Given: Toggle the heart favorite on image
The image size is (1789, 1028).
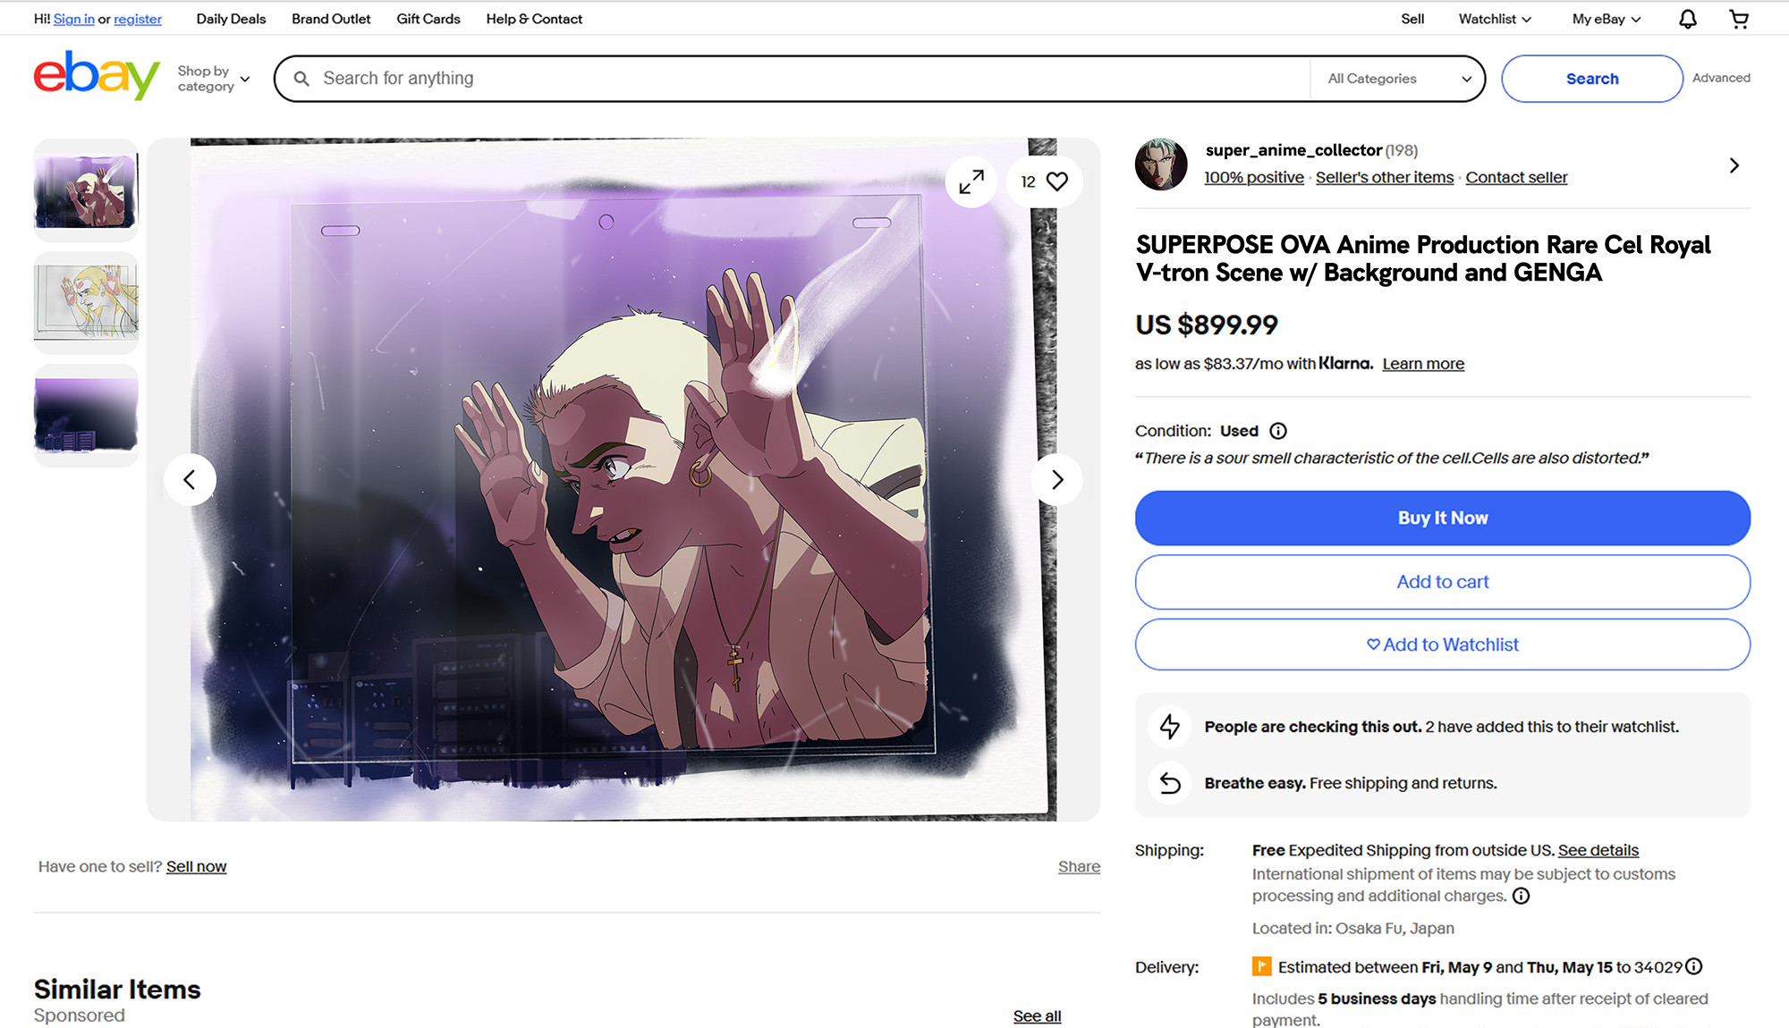Looking at the screenshot, I should tap(1056, 181).
